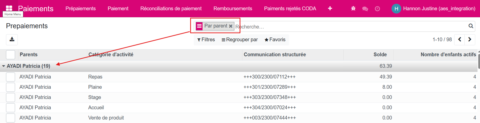Image resolution: width=480 pixels, height=123 pixels.
Task: Click the group total 63.39
Action: [386, 66]
